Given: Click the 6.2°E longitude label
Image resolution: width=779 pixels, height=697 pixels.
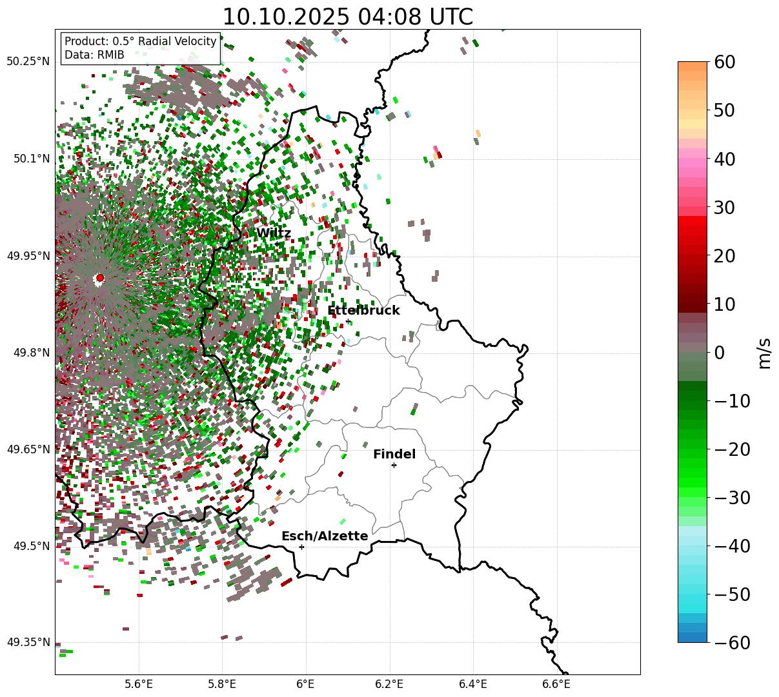Looking at the screenshot, I should (390, 683).
